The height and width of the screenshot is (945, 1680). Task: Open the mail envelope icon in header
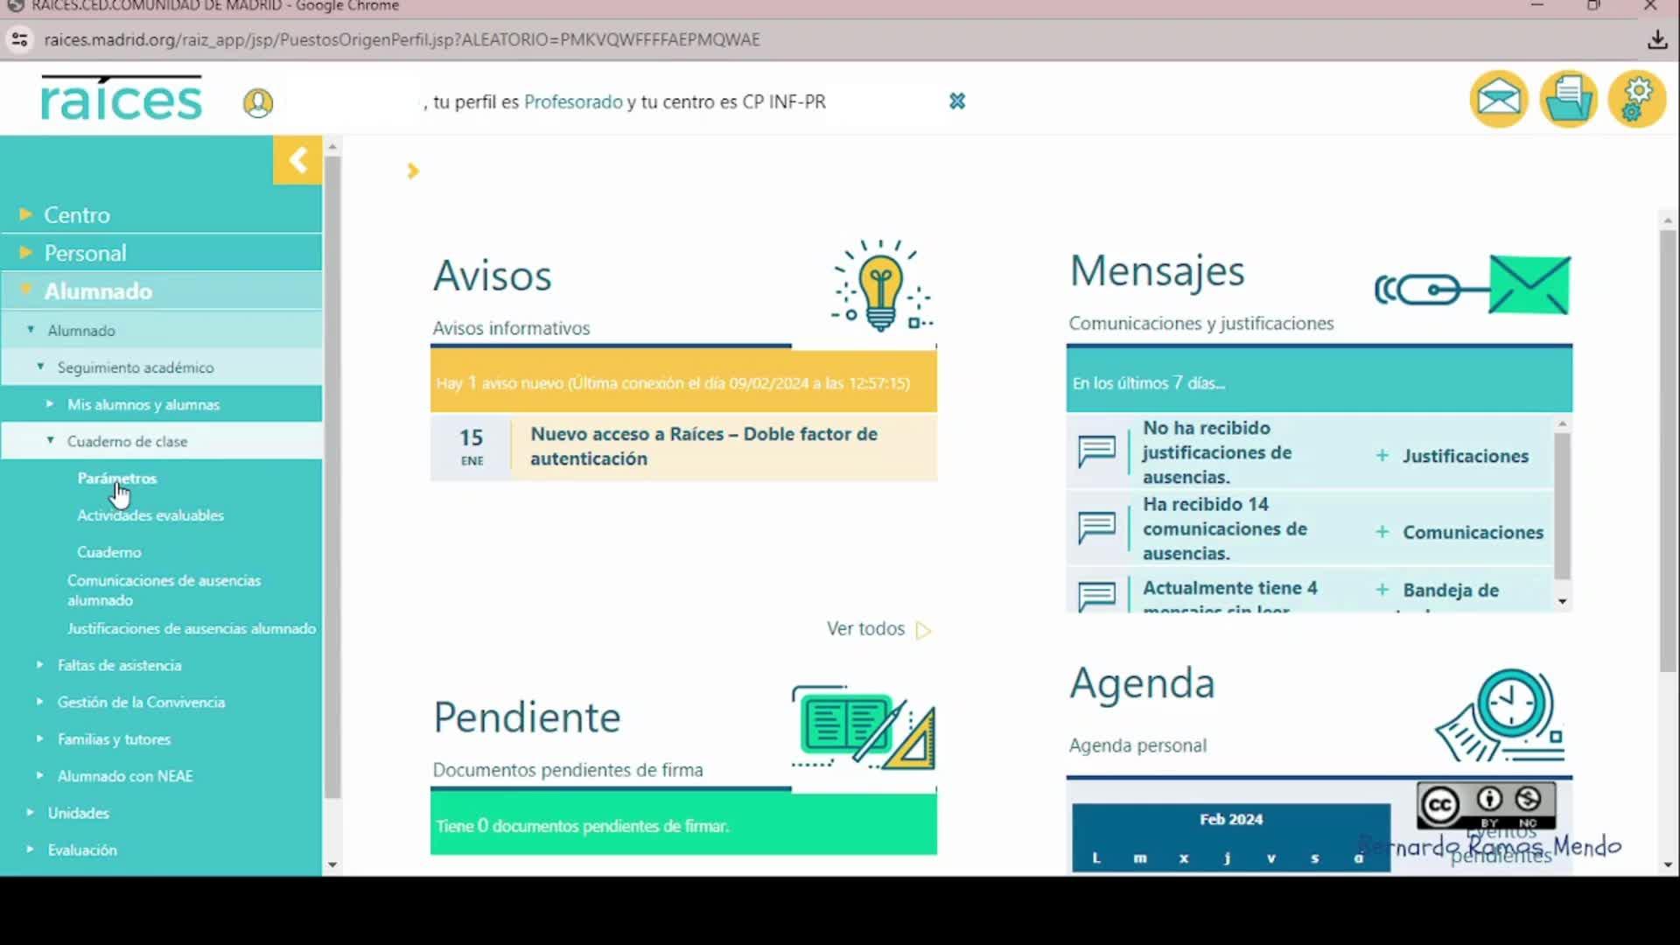pos(1498,99)
